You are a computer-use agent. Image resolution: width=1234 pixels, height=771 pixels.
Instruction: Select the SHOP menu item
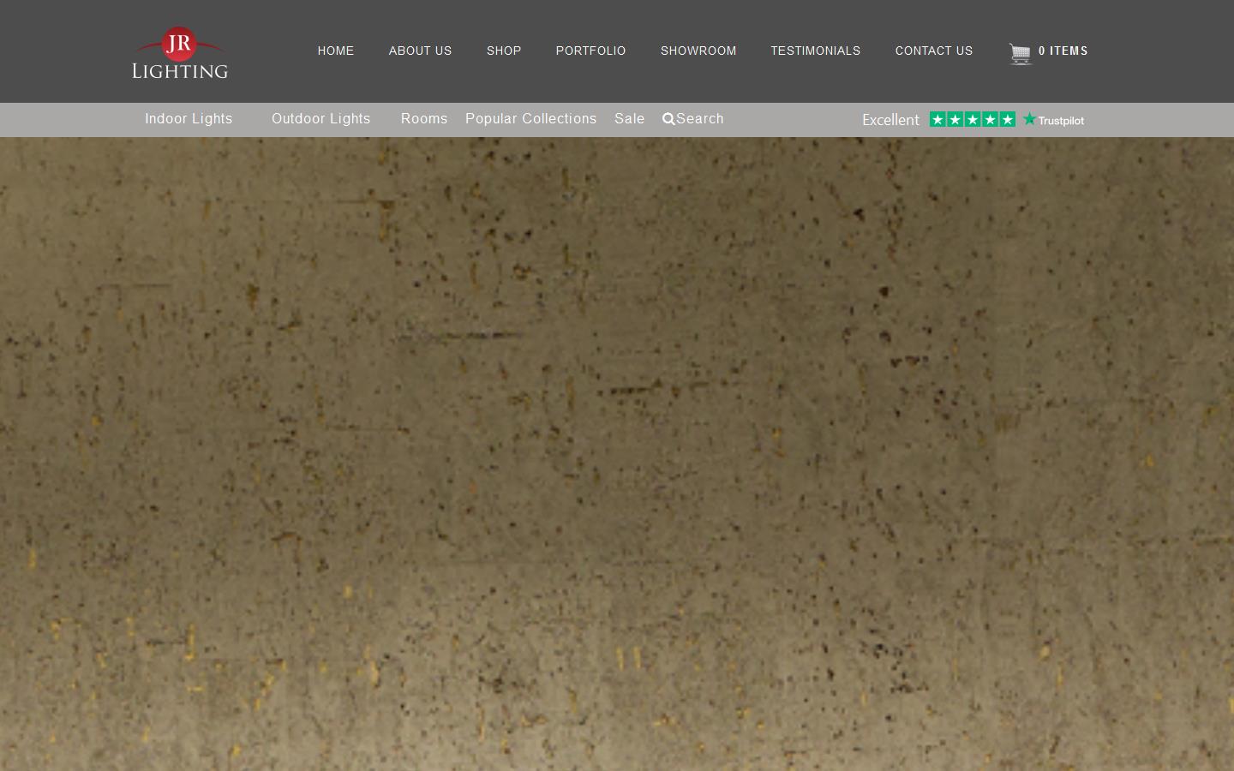coord(504,51)
